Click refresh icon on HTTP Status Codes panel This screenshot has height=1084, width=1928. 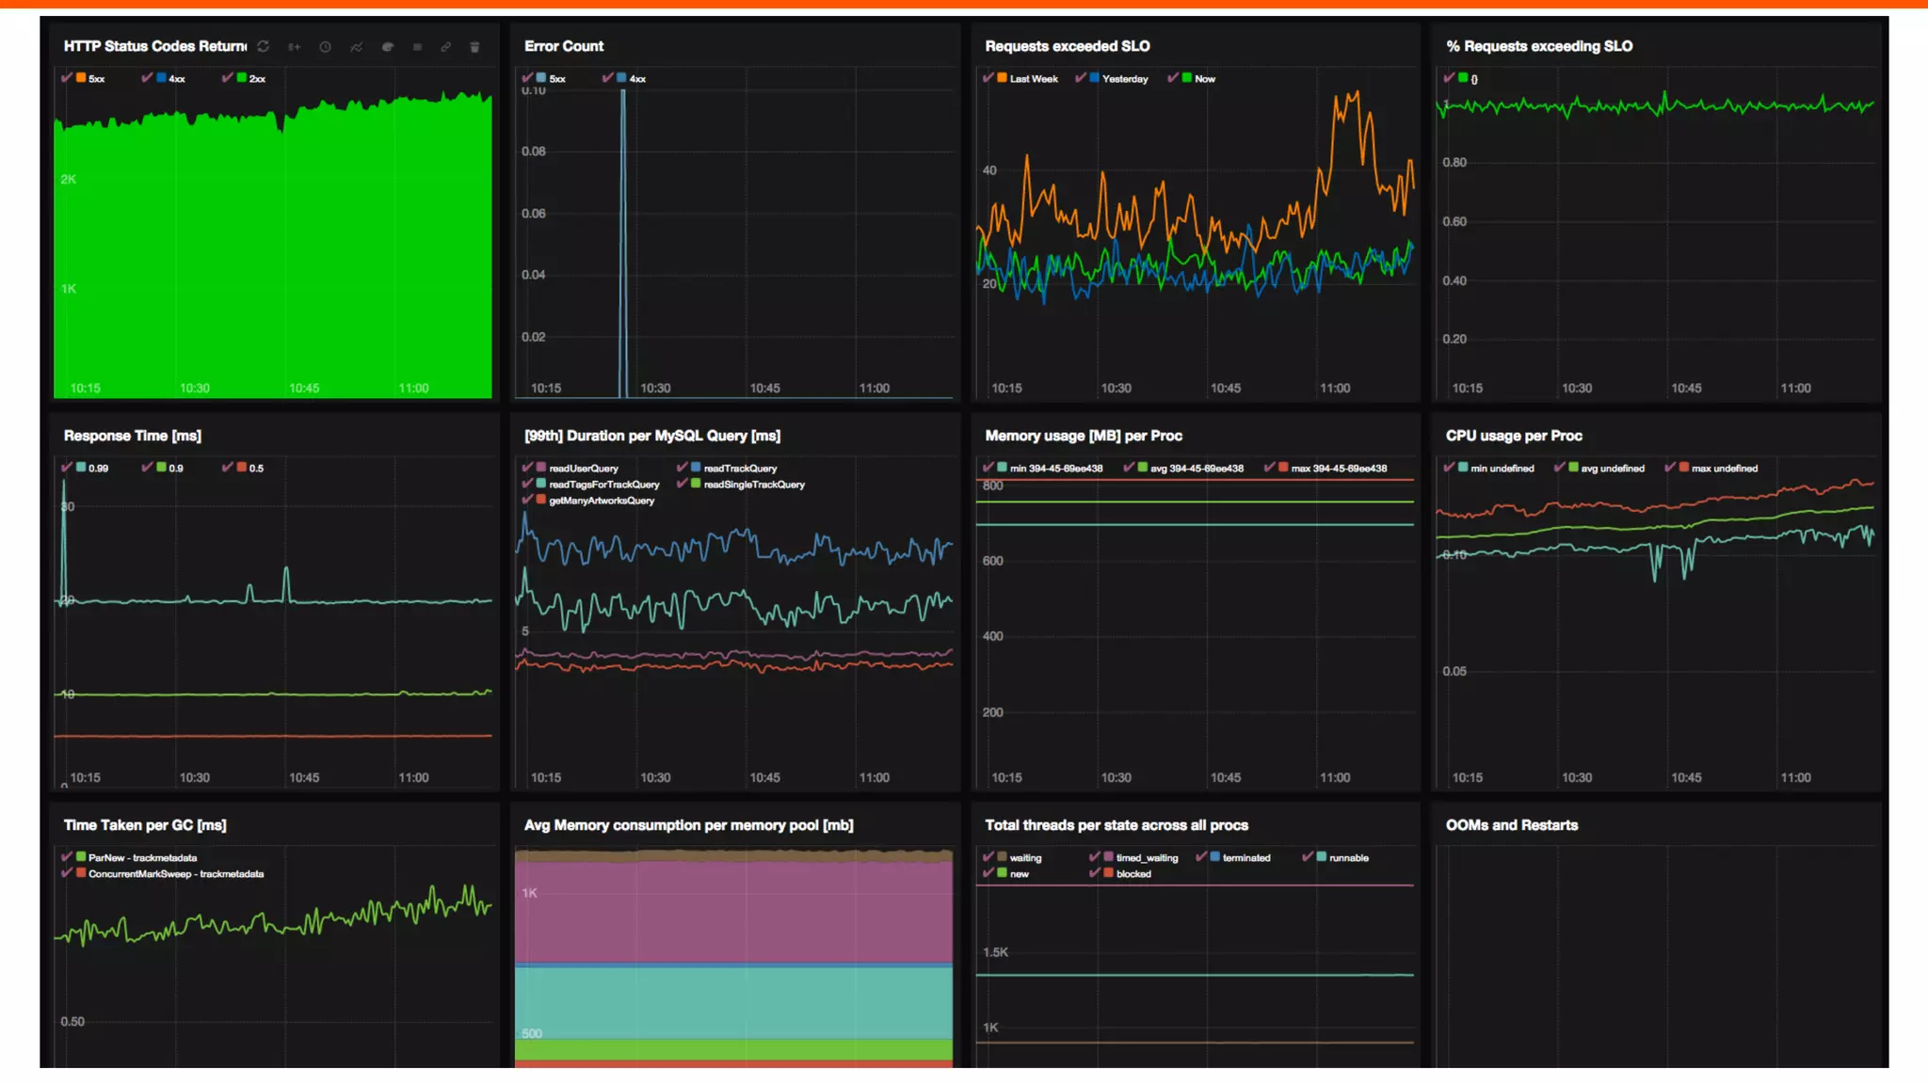(264, 46)
